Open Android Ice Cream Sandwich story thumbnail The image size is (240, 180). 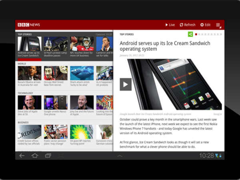point(30,44)
